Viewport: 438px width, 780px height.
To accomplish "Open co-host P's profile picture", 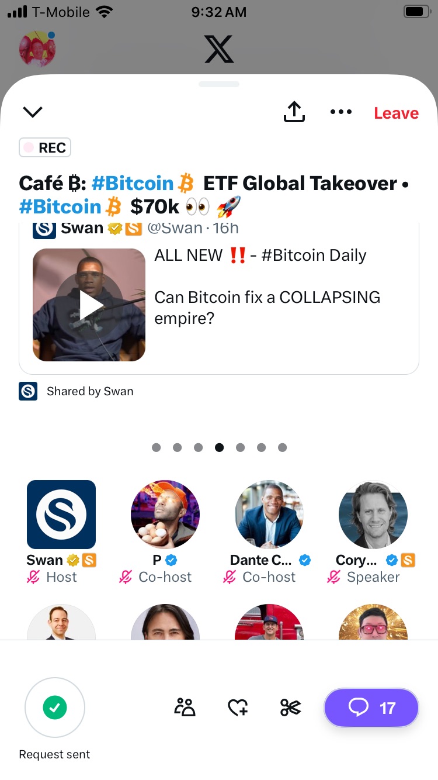I will (x=165, y=515).
